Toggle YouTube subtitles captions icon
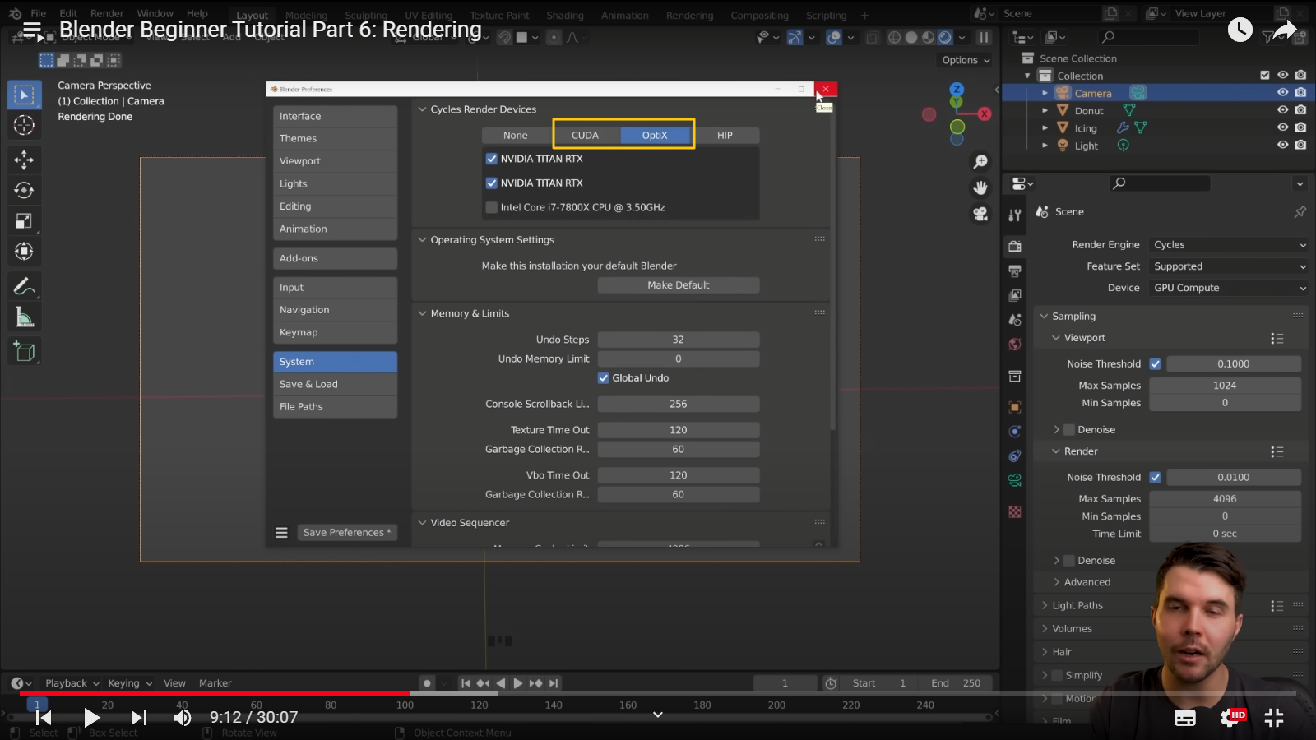Viewport: 1316px width, 740px height. click(x=1185, y=718)
